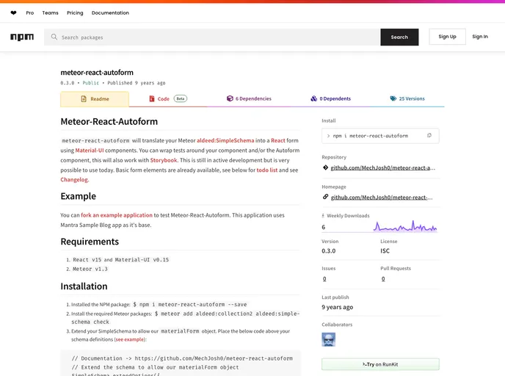
Task: Copy the install command with copy icon
Action: coord(429,136)
